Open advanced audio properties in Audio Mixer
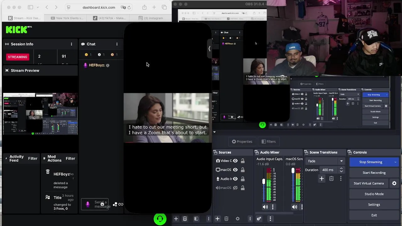This screenshot has width=402, height=226. point(259,218)
